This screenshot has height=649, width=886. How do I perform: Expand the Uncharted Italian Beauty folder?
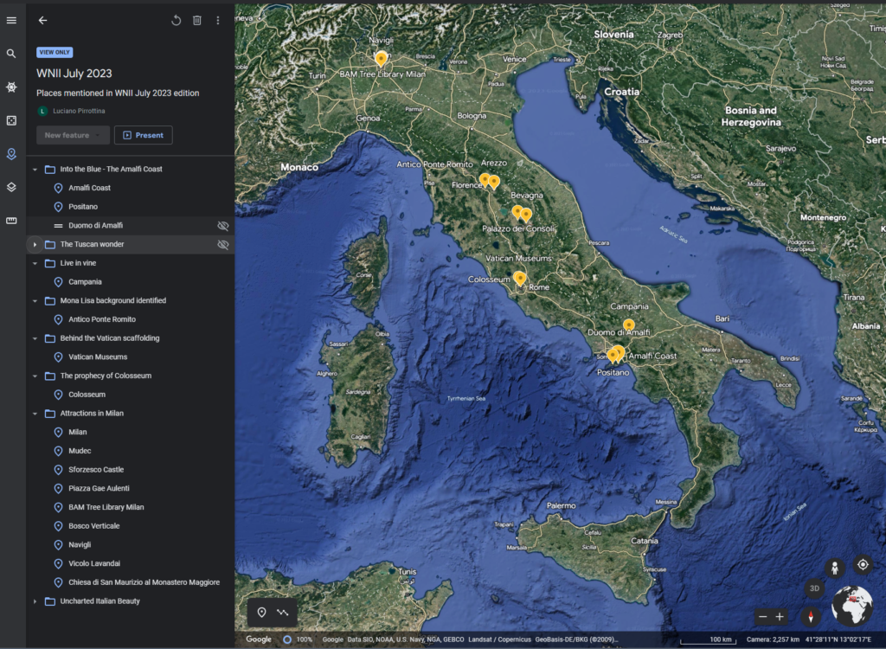tap(35, 601)
